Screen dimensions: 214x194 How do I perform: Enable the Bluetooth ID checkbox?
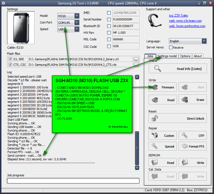tap(109, 26)
